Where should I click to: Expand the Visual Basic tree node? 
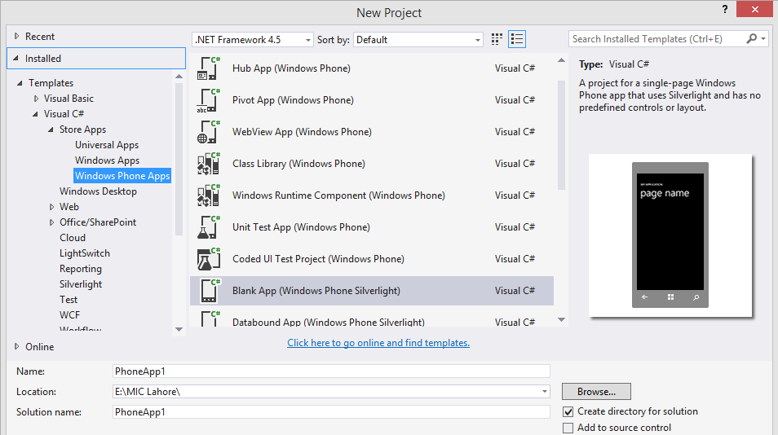[36, 99]
